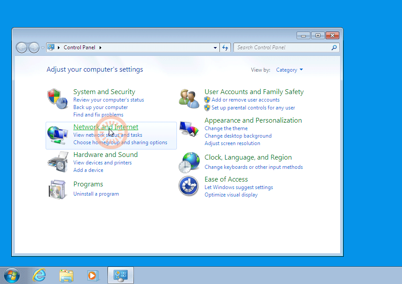Launch Internet Explorer from the taskbar
This screenshot has width=402, height=284.
pos(39,275)
